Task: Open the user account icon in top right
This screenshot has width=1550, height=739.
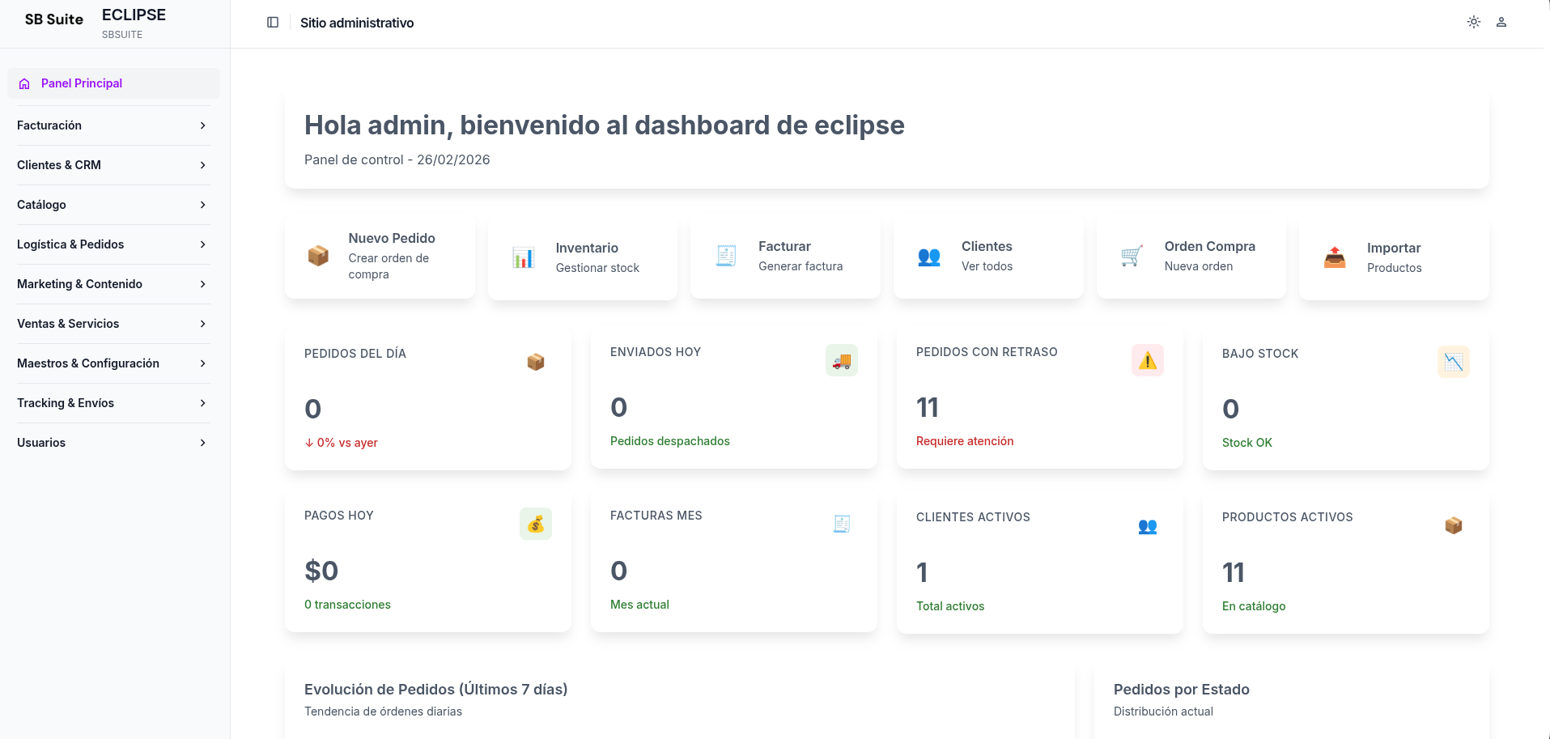Action: [x=1502, y=22]
